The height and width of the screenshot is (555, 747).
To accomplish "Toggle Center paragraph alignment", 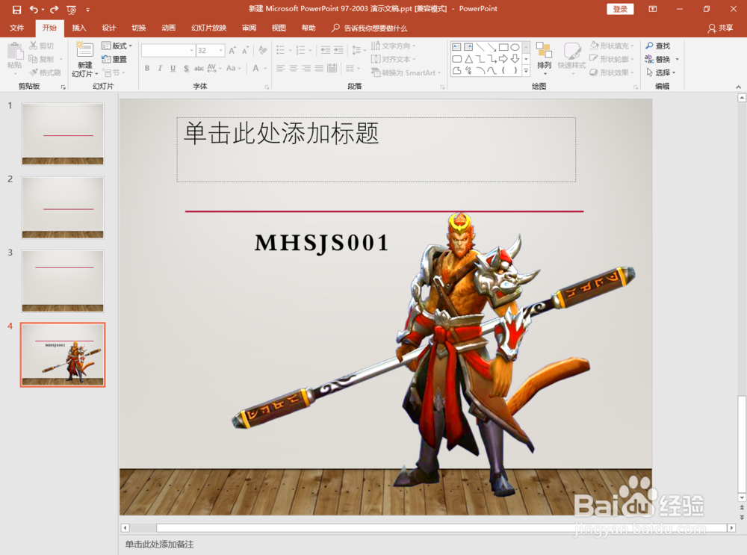I will pyautogui.click(x=294, y=68).
